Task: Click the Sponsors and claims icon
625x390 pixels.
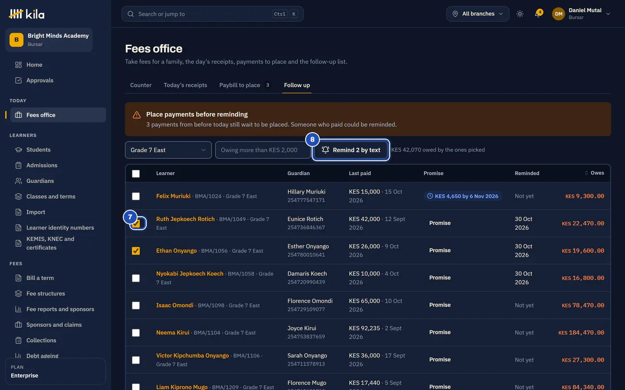Action: click(x=18, y=325)
